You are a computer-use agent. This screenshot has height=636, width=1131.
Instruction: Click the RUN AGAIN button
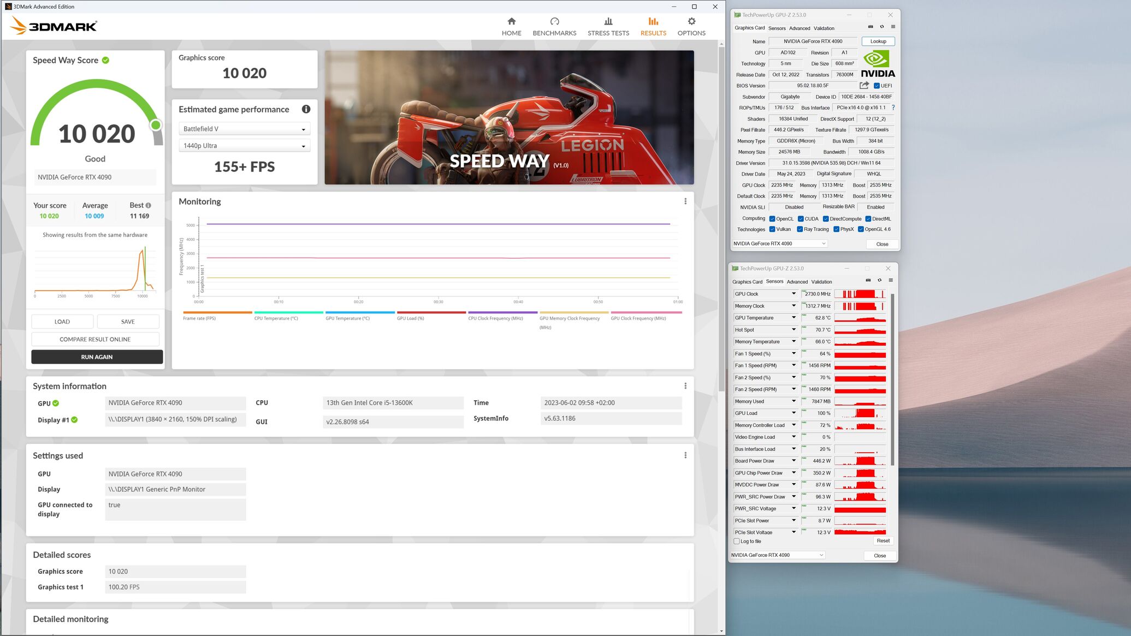click(x=97, y=357)
